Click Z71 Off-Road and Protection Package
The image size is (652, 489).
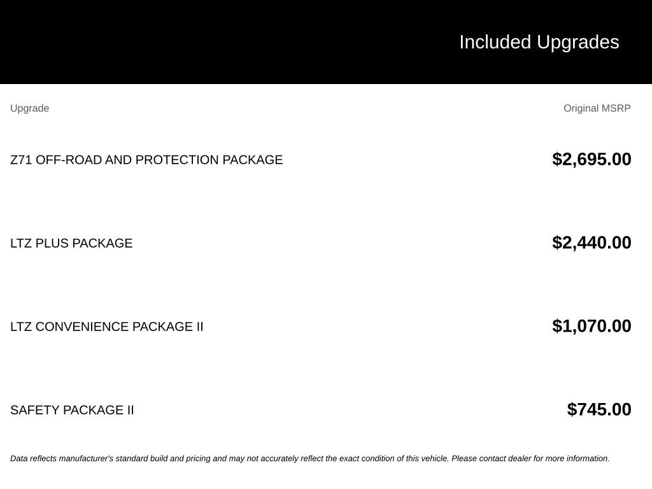click(x=146, y=160)
